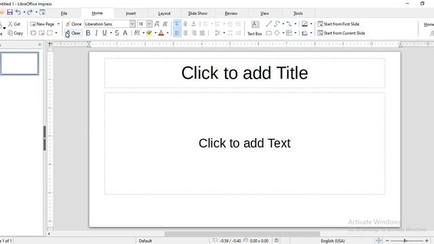
Task: Toggle the text shadow A icon
Action: 125,33
